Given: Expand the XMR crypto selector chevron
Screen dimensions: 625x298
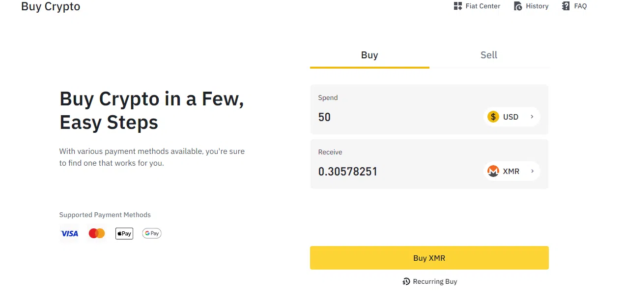Looking at the screenshot, I should point(532,171).
